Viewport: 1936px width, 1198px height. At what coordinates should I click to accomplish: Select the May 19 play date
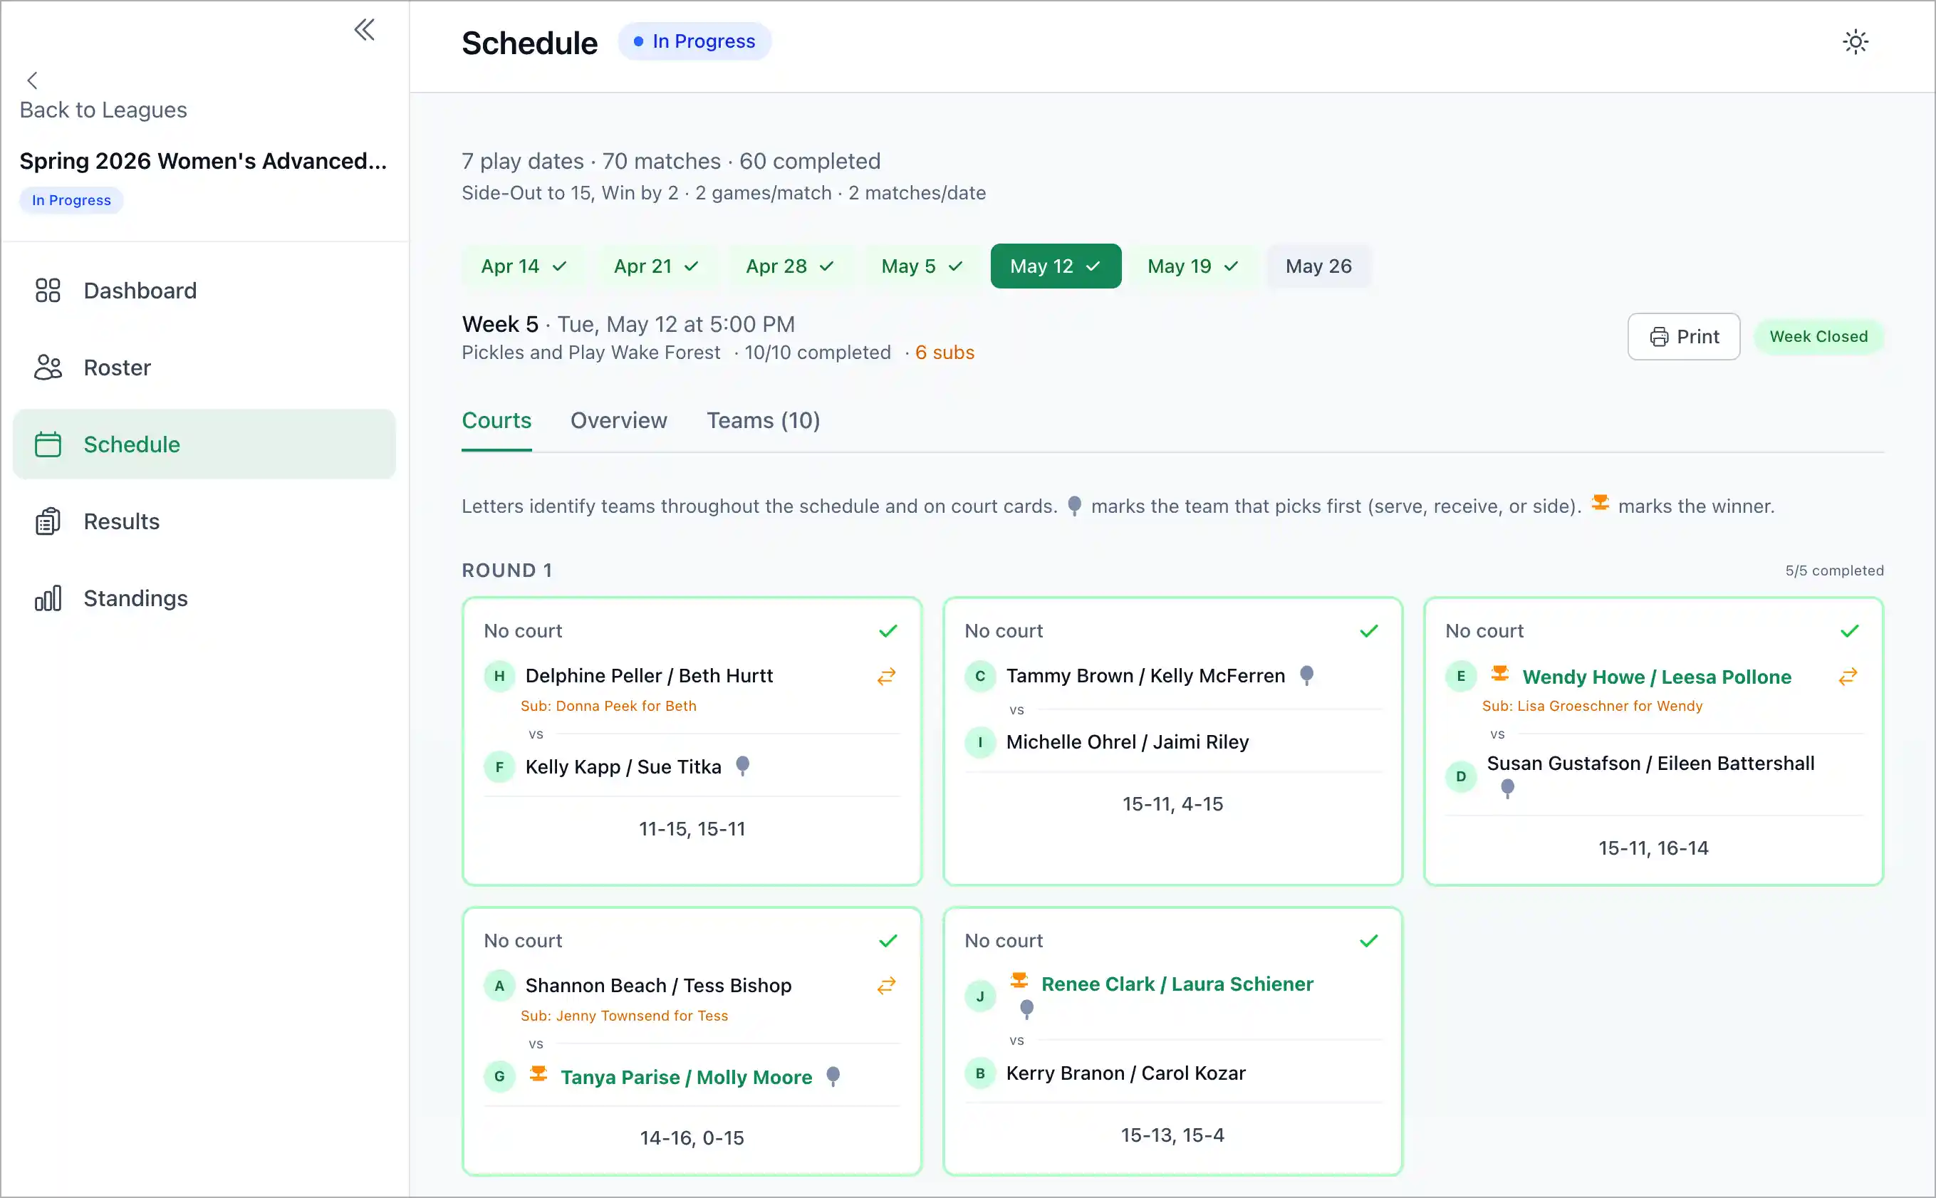[1192, 266]
